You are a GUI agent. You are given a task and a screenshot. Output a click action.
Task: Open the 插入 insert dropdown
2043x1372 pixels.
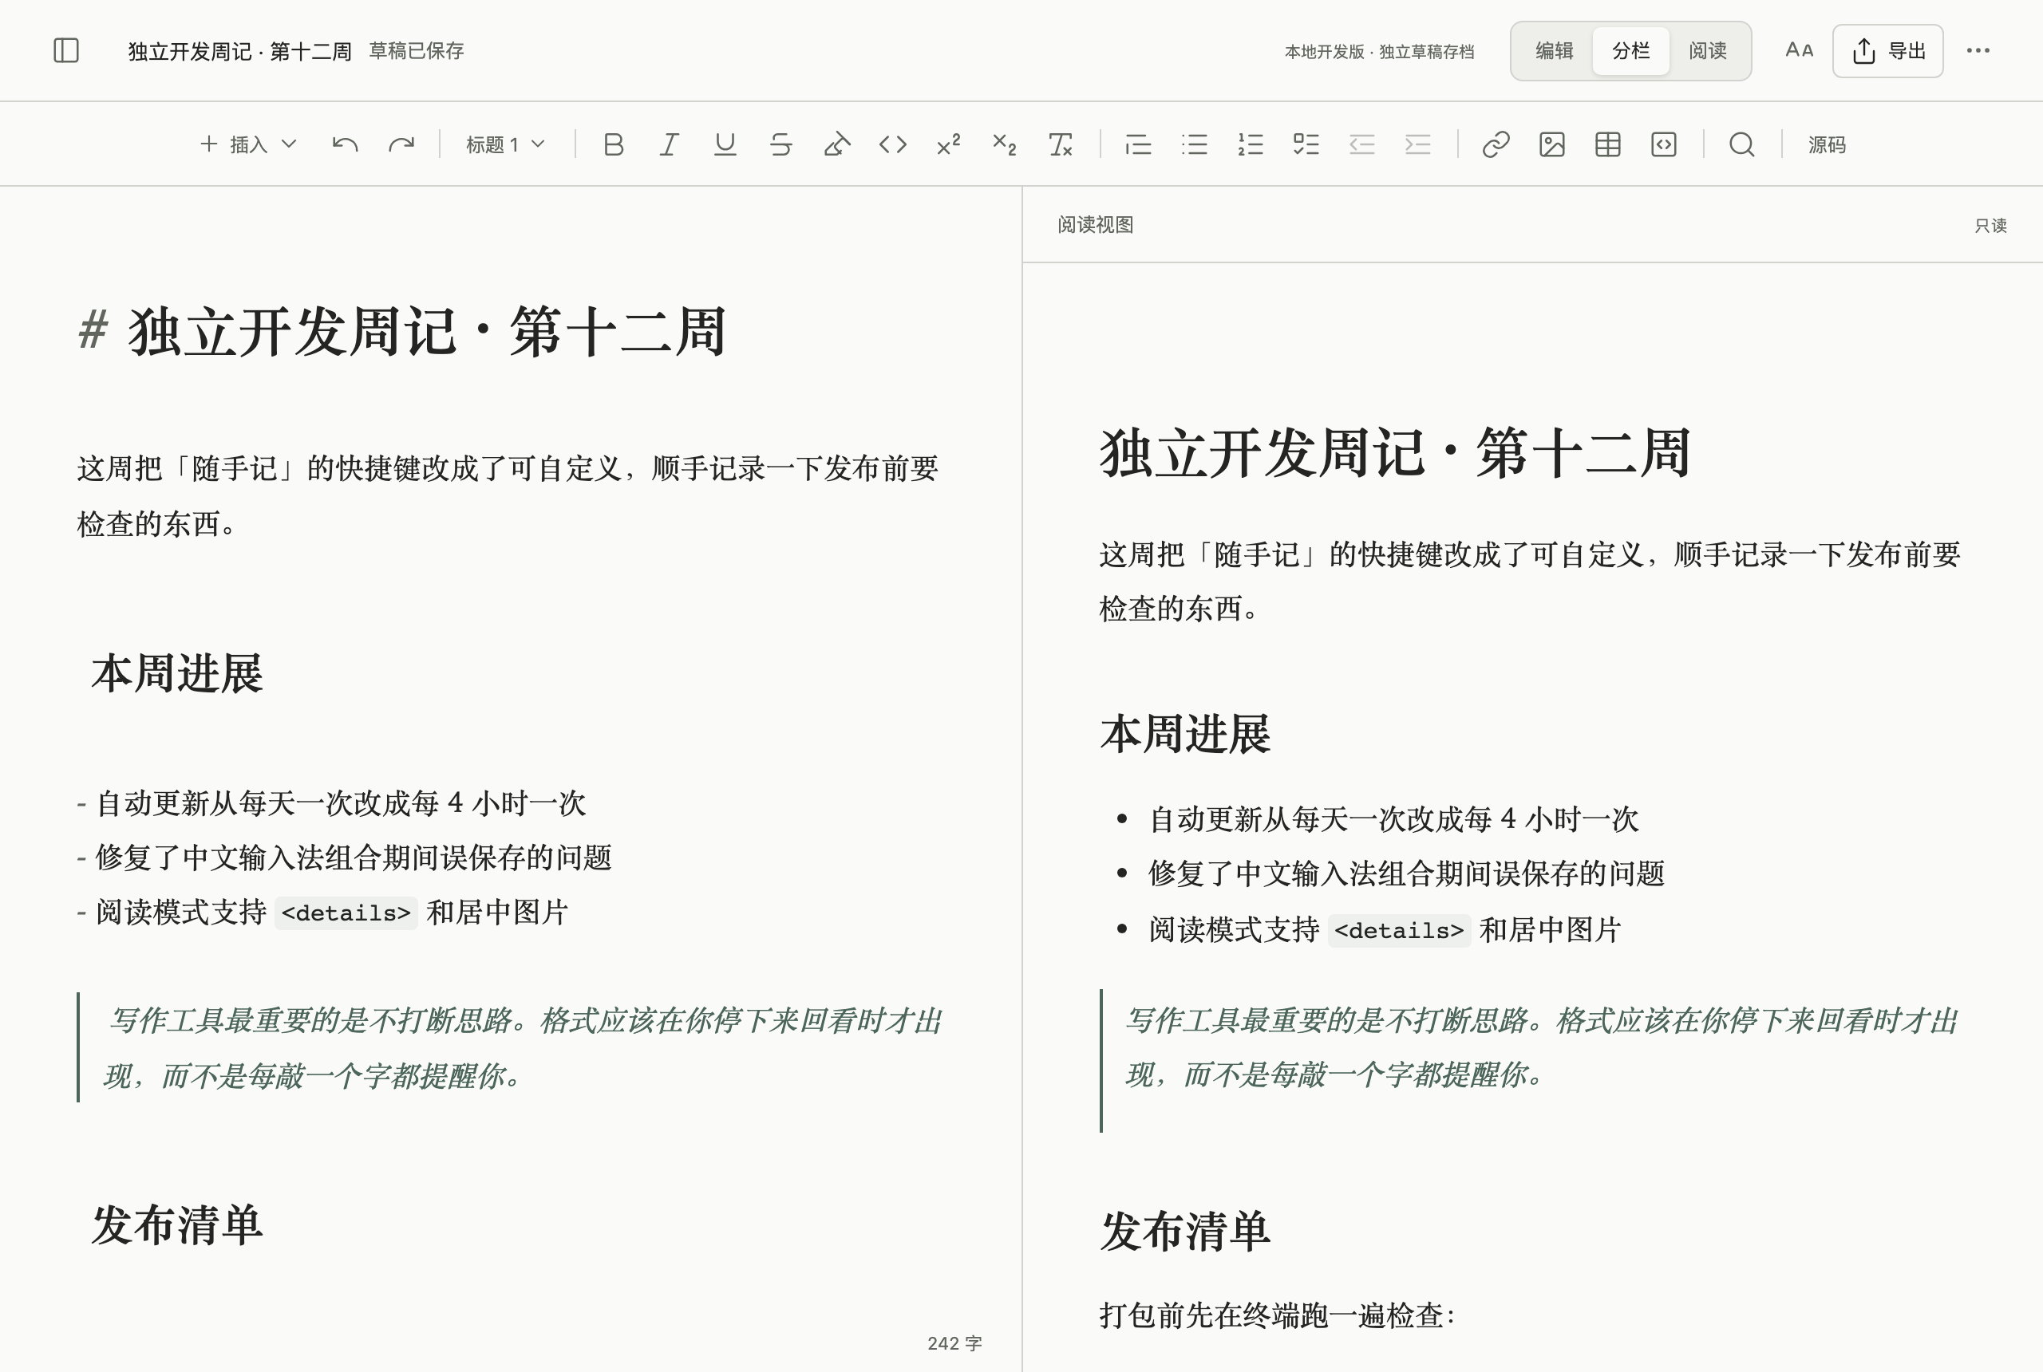(248, 144)
